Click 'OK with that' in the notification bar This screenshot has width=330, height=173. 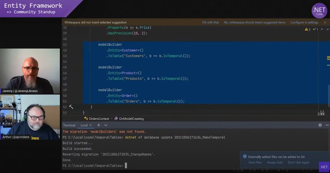(x=210, y=22)
